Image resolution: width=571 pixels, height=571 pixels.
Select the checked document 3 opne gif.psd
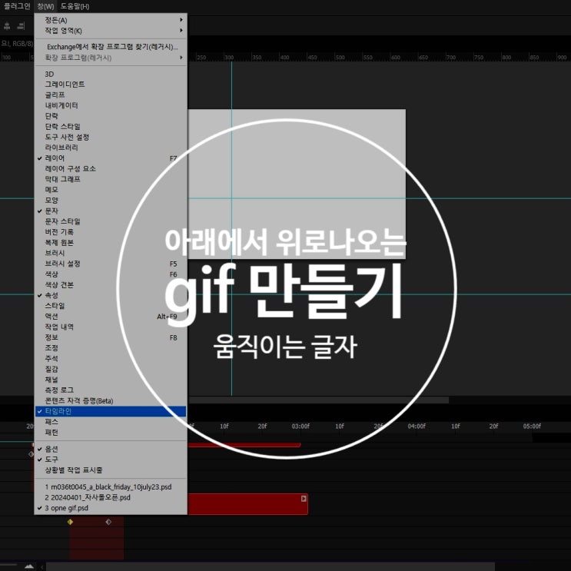(x=111, y=508)
